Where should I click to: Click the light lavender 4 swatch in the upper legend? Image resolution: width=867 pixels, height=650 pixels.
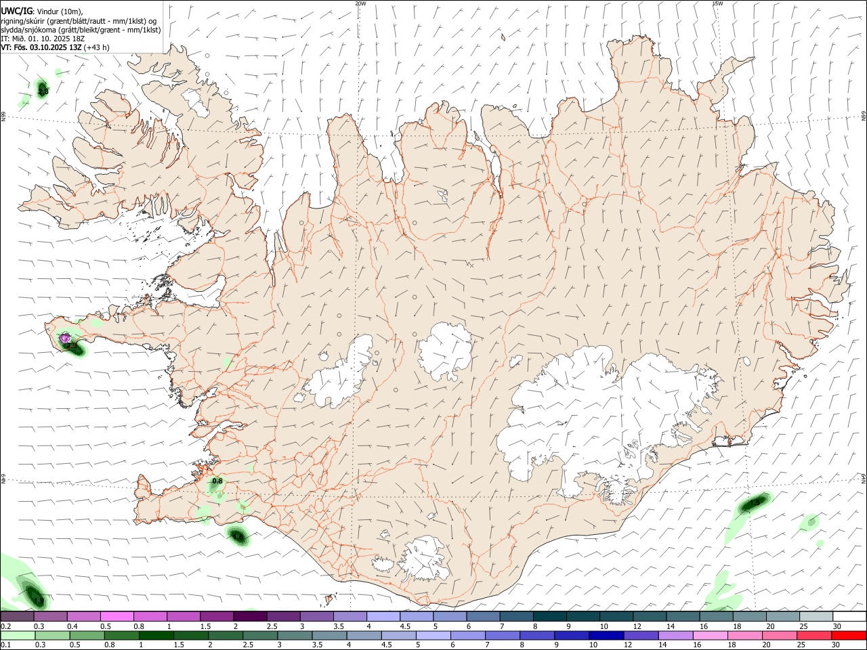383,617
